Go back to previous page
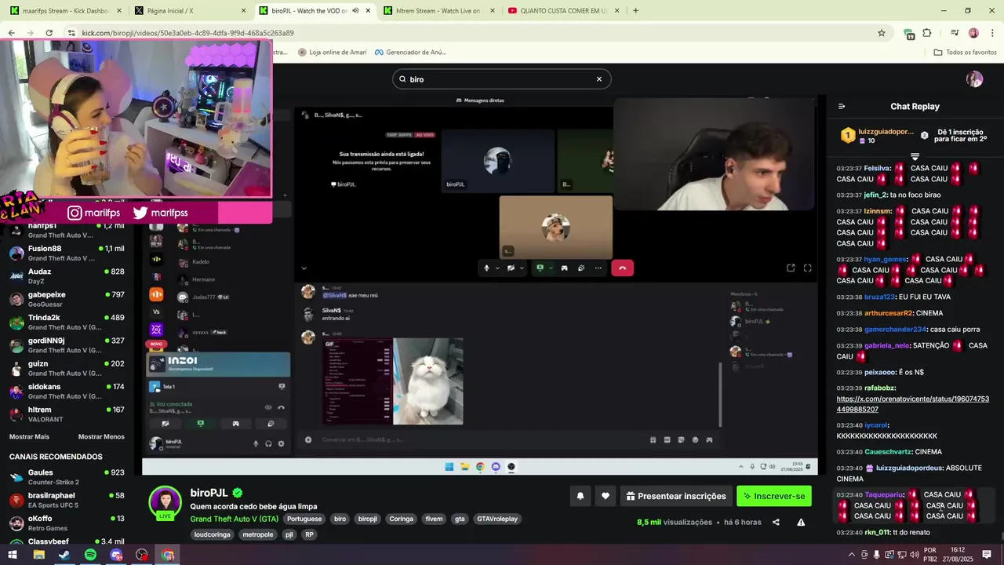Image resolution: width=1004 pixels, height=565 pixels. click(x=12, y=33)
